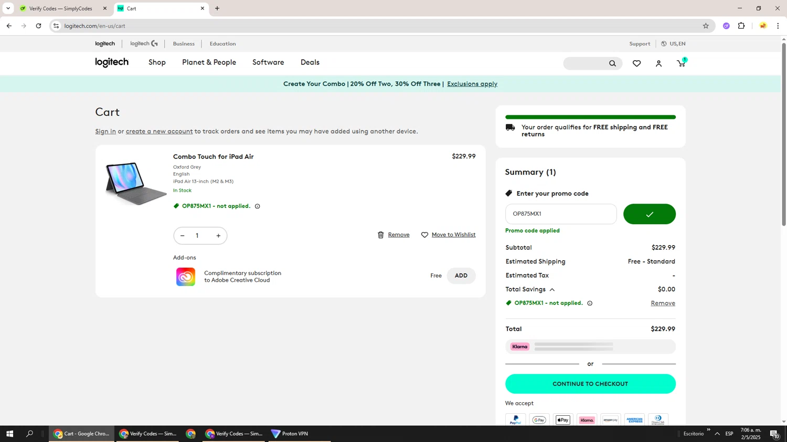Decrease quantity with the minus button
This screenshot has width=787, height=442.
182,236
